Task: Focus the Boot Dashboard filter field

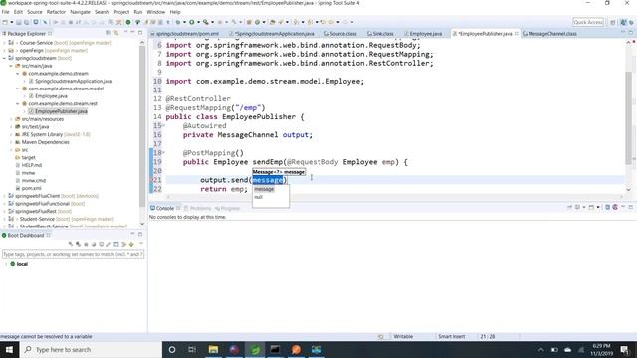Action: (73, 254)
